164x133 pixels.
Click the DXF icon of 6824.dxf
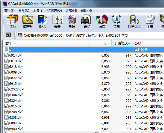(6, 100)
